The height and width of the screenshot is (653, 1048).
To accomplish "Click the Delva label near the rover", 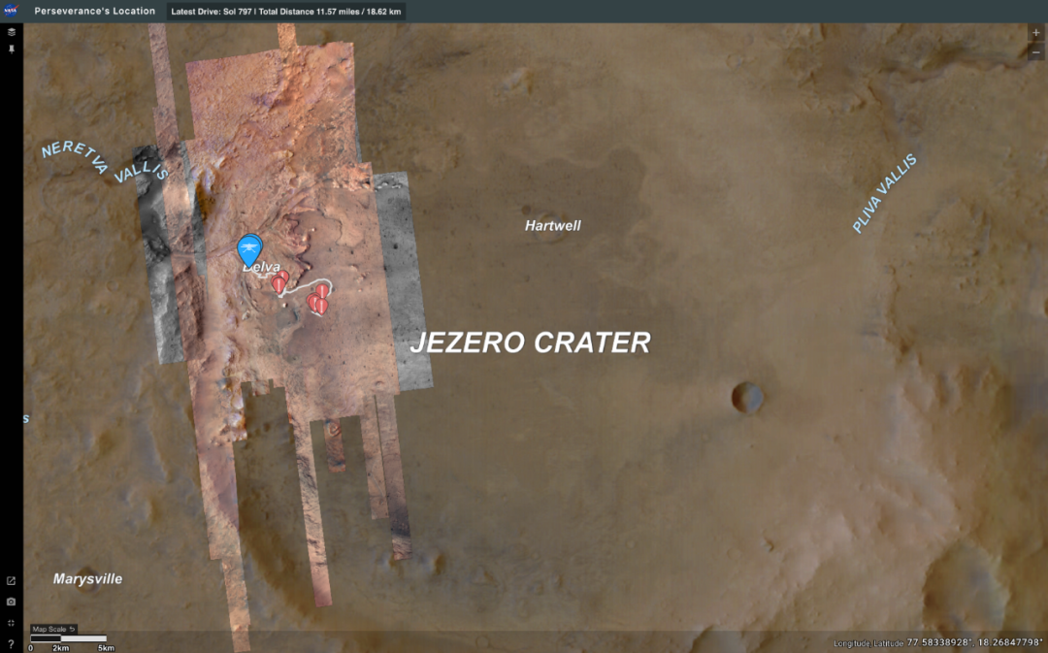I will click(261, 268).
